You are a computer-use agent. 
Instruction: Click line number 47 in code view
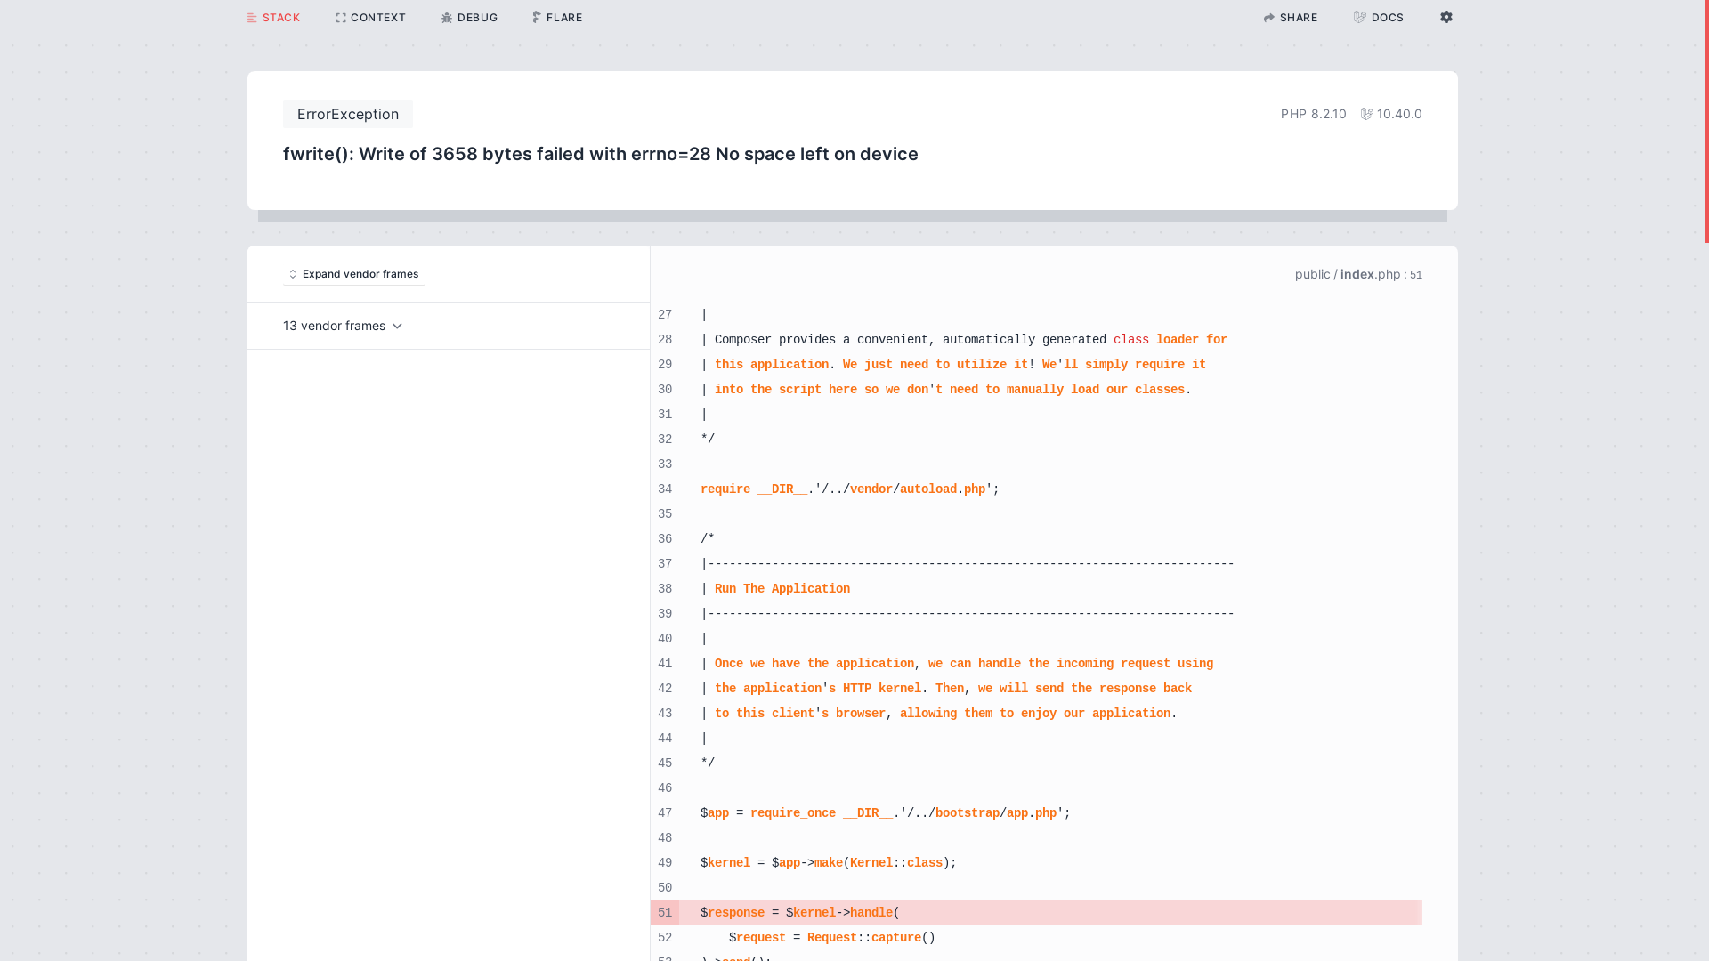click(x=665, y=813)
